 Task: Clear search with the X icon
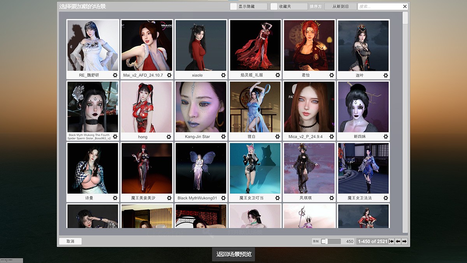405,7
